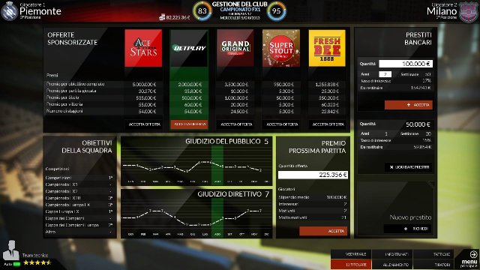The width and height of the screenshot is (480, 270).
Task: Open the Tattiche tab
Action: pos(433,254)
